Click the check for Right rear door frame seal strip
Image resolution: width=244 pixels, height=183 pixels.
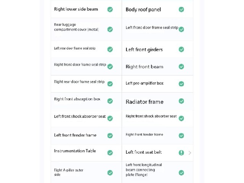click(110, 84)
